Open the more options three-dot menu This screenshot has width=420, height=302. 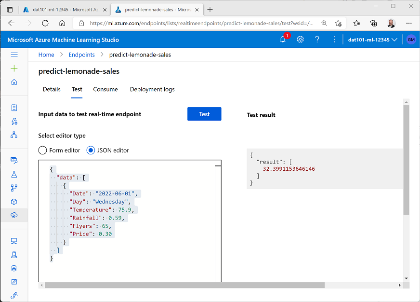334,39
